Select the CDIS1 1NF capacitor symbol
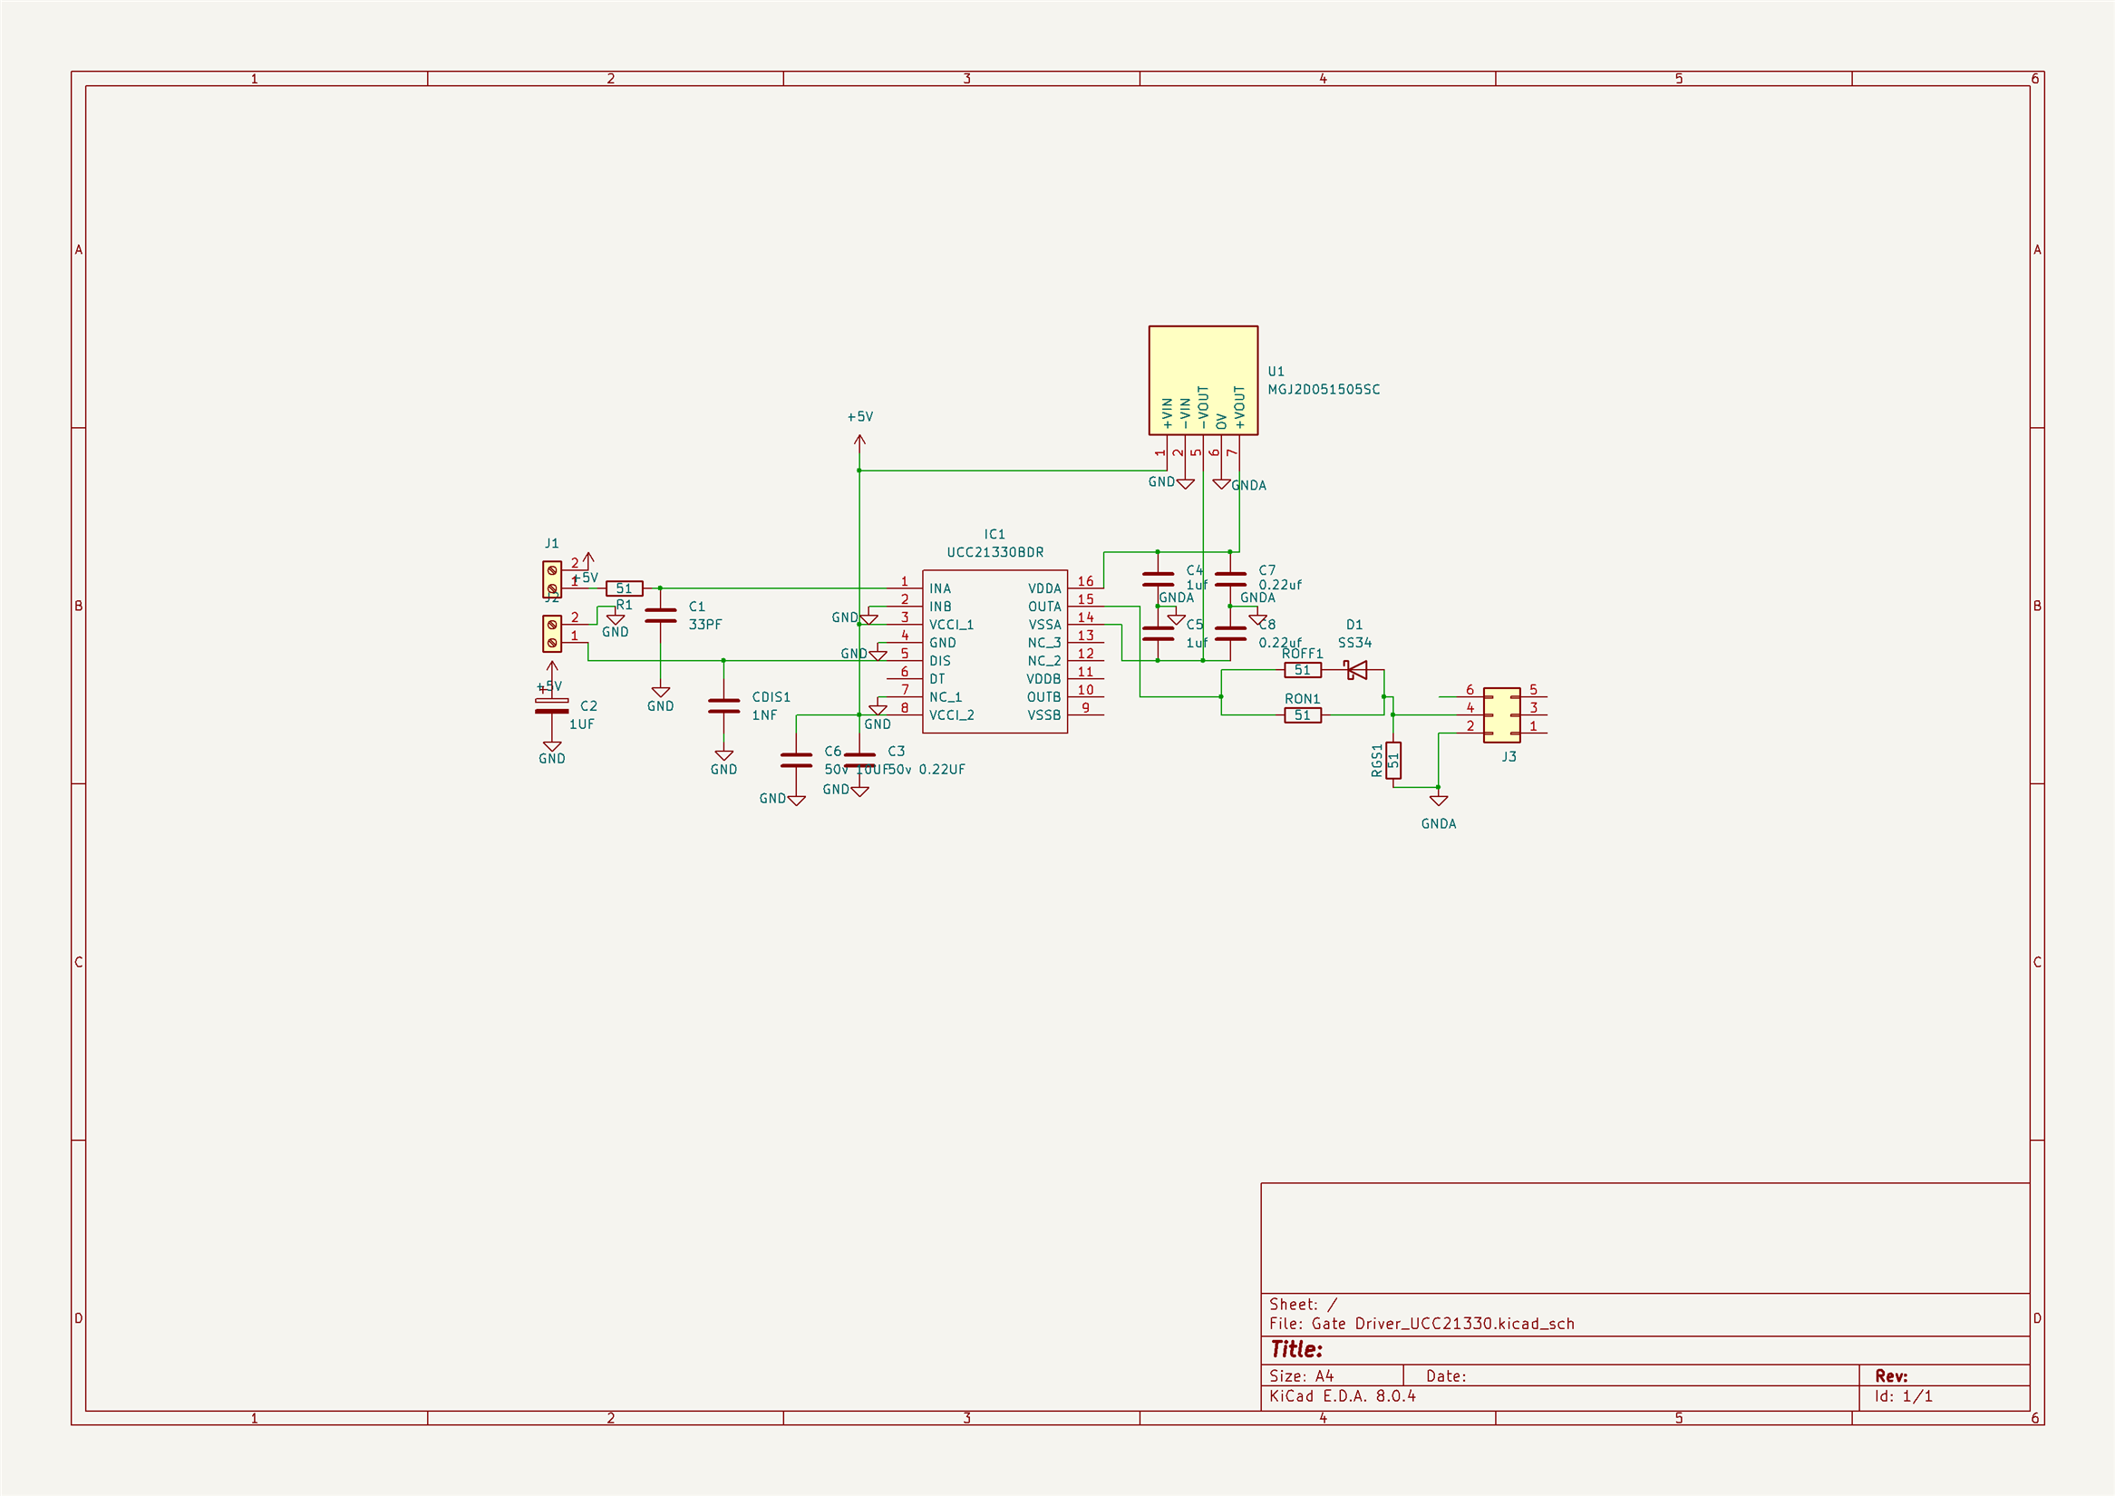 click(724, 705)
